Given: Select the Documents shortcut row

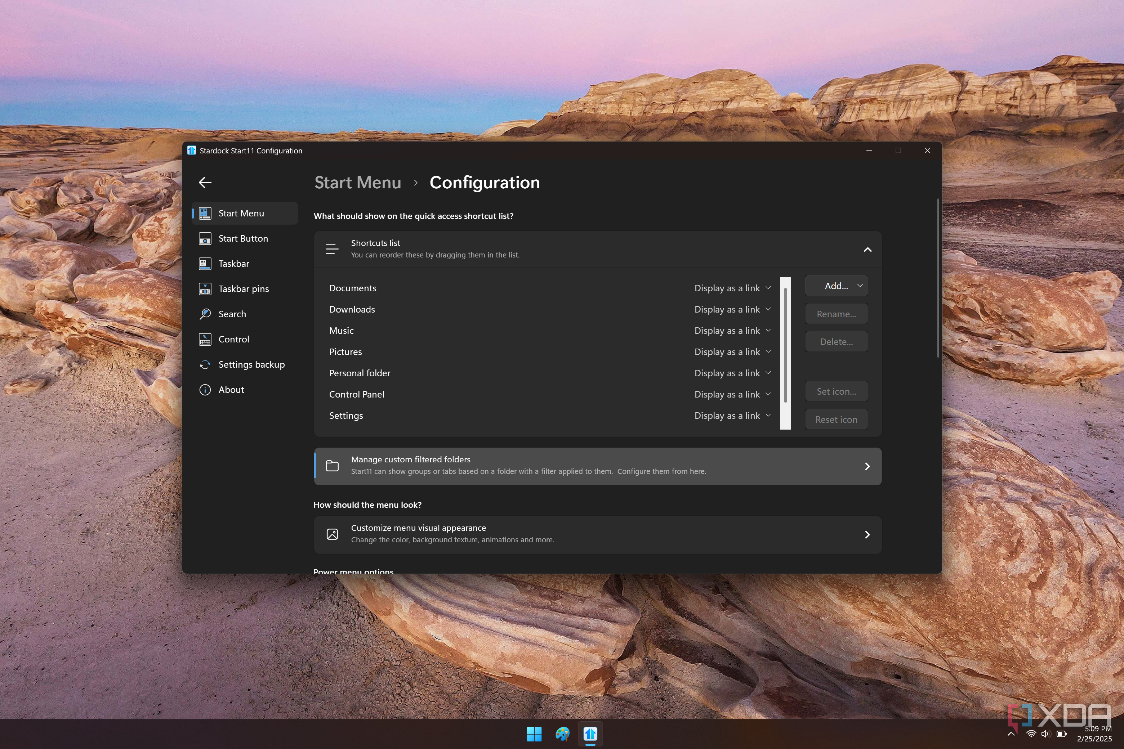Looking at the screenshot, I should coord(550,288).
